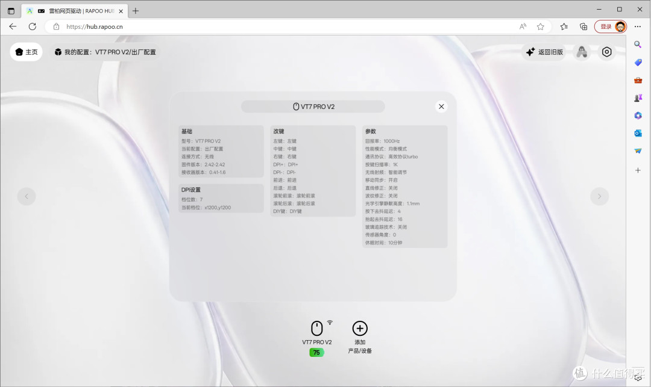
Task: Click the 添加 产品/设备 plus icon
Action: coord(360,328)
